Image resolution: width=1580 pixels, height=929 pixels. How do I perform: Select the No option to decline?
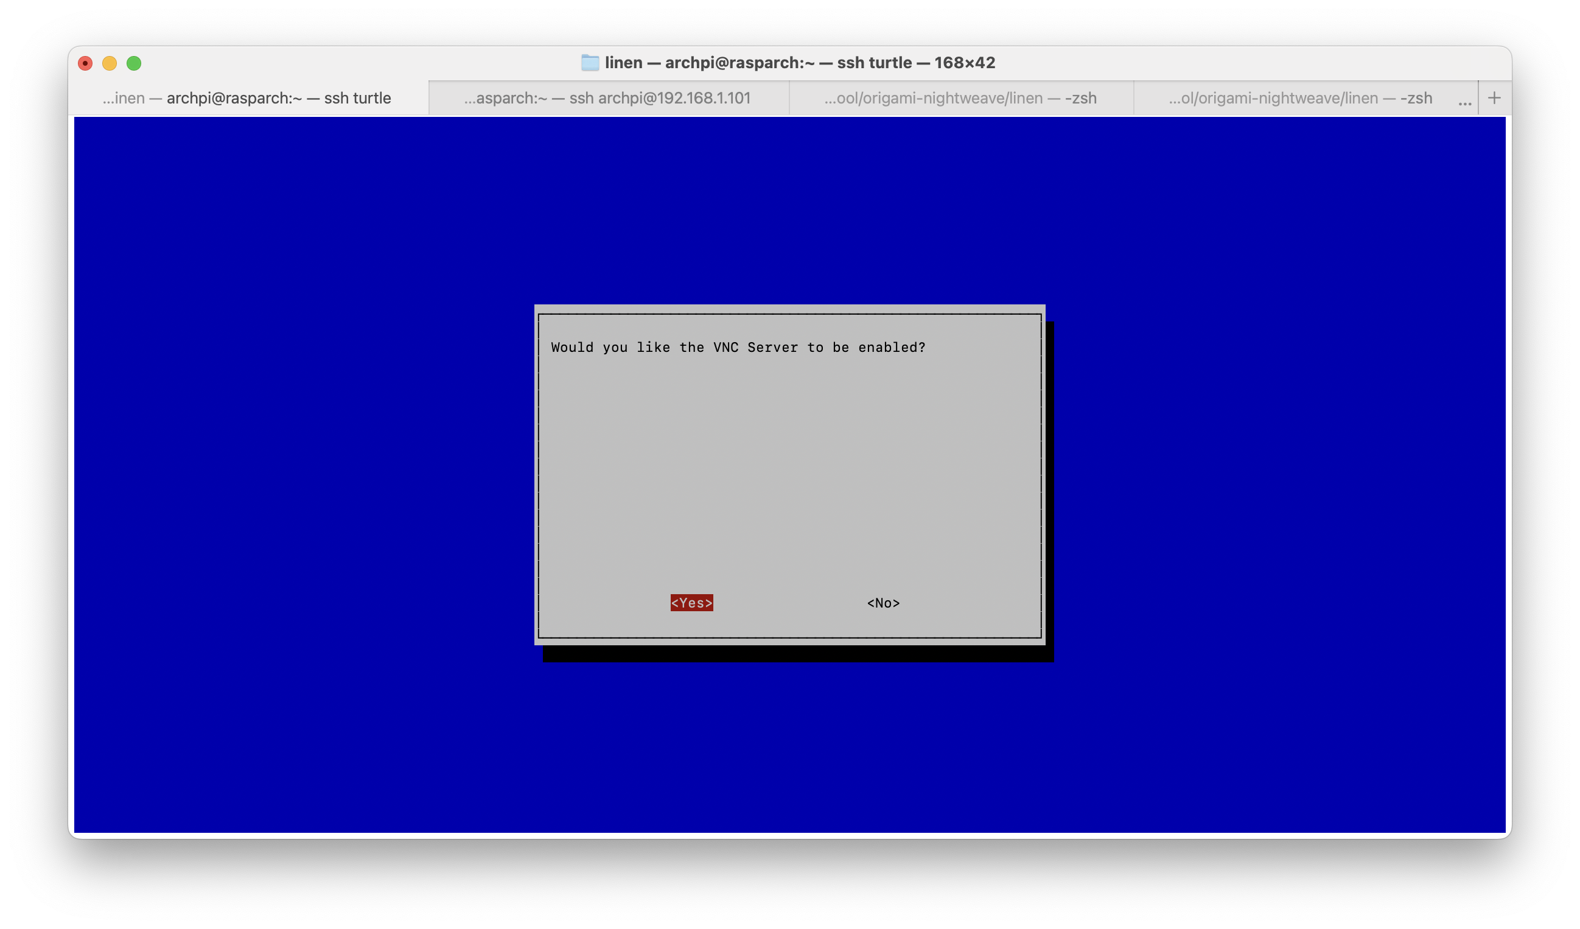coord(883,603)
